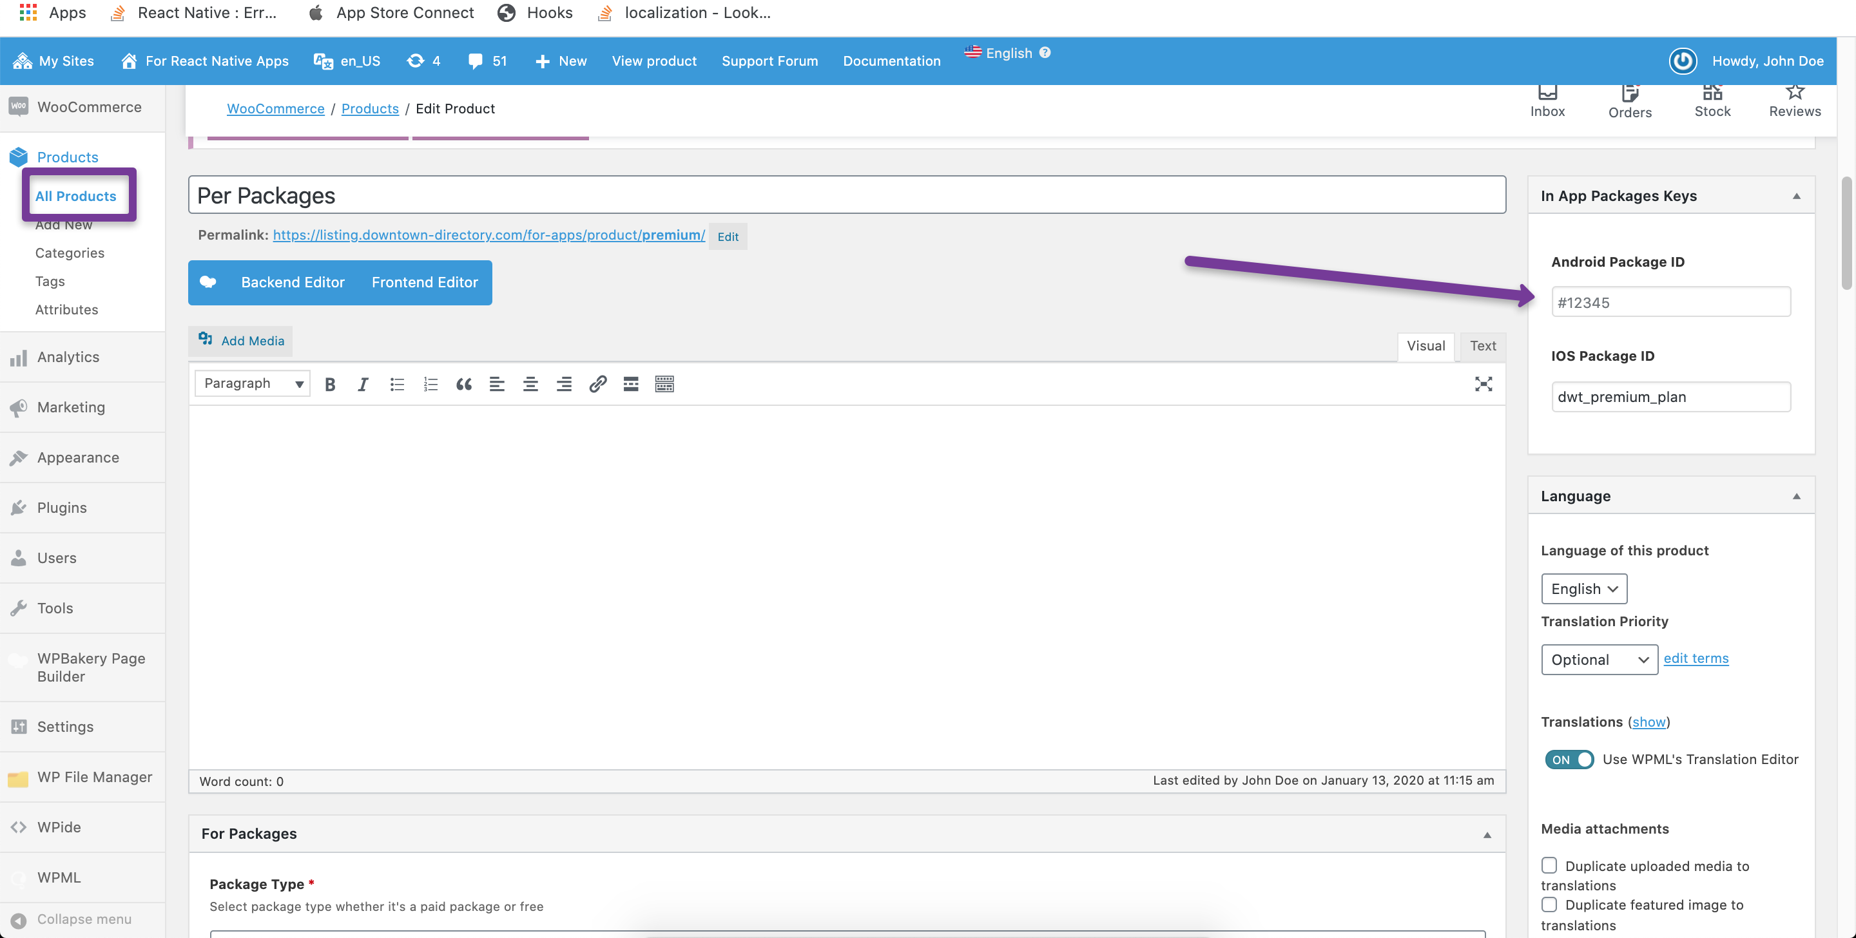Click the Per Packages title field
Image resolution: width=1856 pixels, height=938 pixels.
(847, 195)
